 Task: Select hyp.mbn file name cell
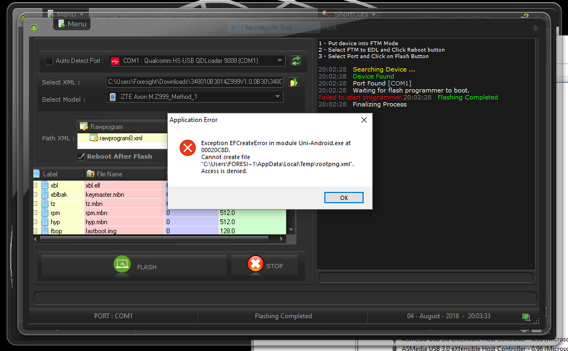[x=124, y=222]
